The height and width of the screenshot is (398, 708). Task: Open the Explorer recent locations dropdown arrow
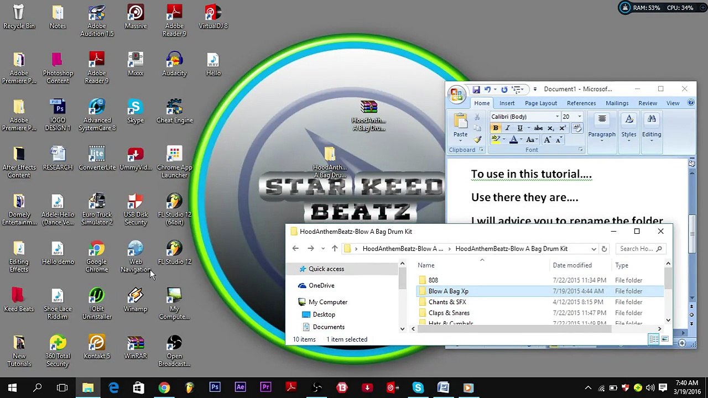(322, 249)
